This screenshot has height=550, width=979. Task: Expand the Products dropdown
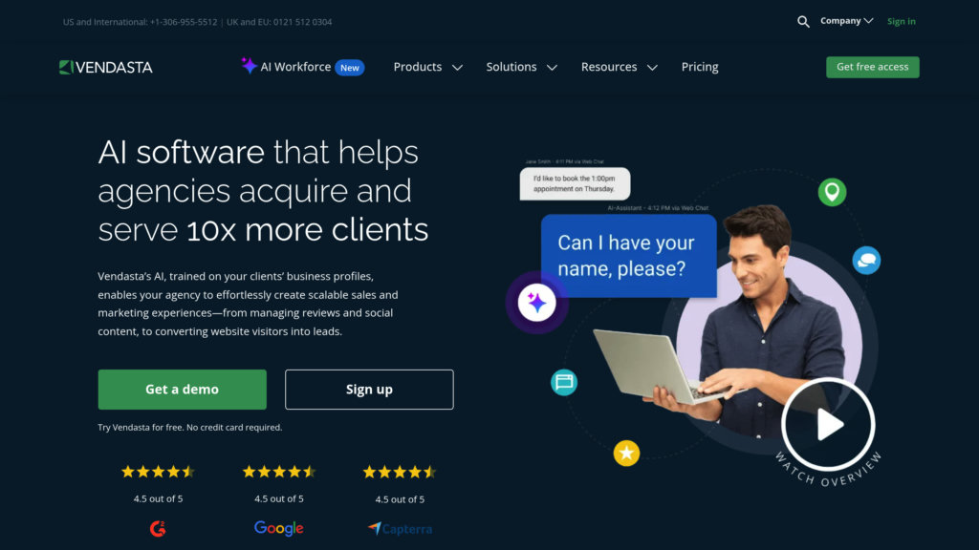427,67
